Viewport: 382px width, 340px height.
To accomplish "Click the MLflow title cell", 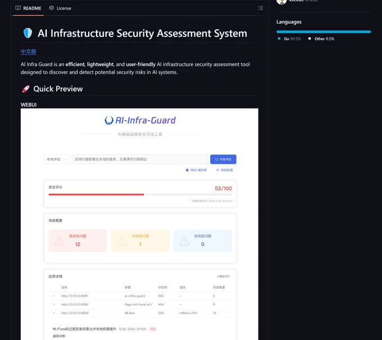I will [130, 313].
